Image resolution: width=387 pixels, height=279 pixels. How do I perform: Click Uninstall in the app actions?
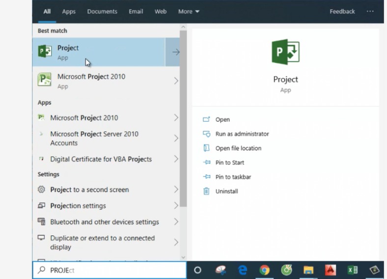226,191
